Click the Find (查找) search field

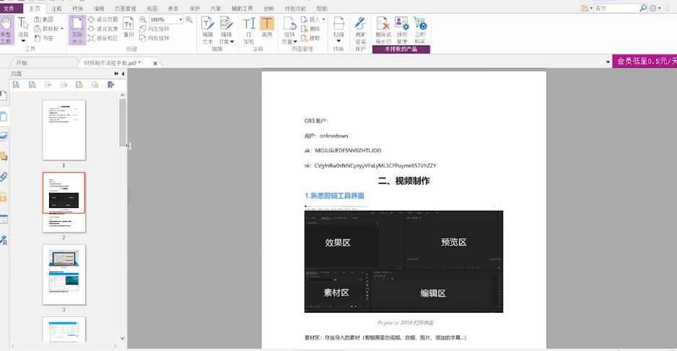click(x=616, y=8)
